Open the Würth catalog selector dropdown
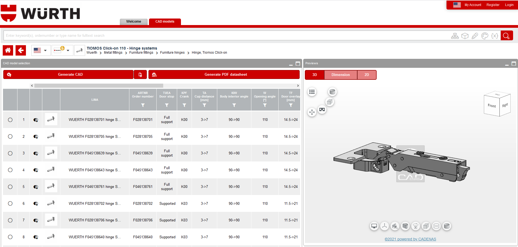 [x=62, y=50]
